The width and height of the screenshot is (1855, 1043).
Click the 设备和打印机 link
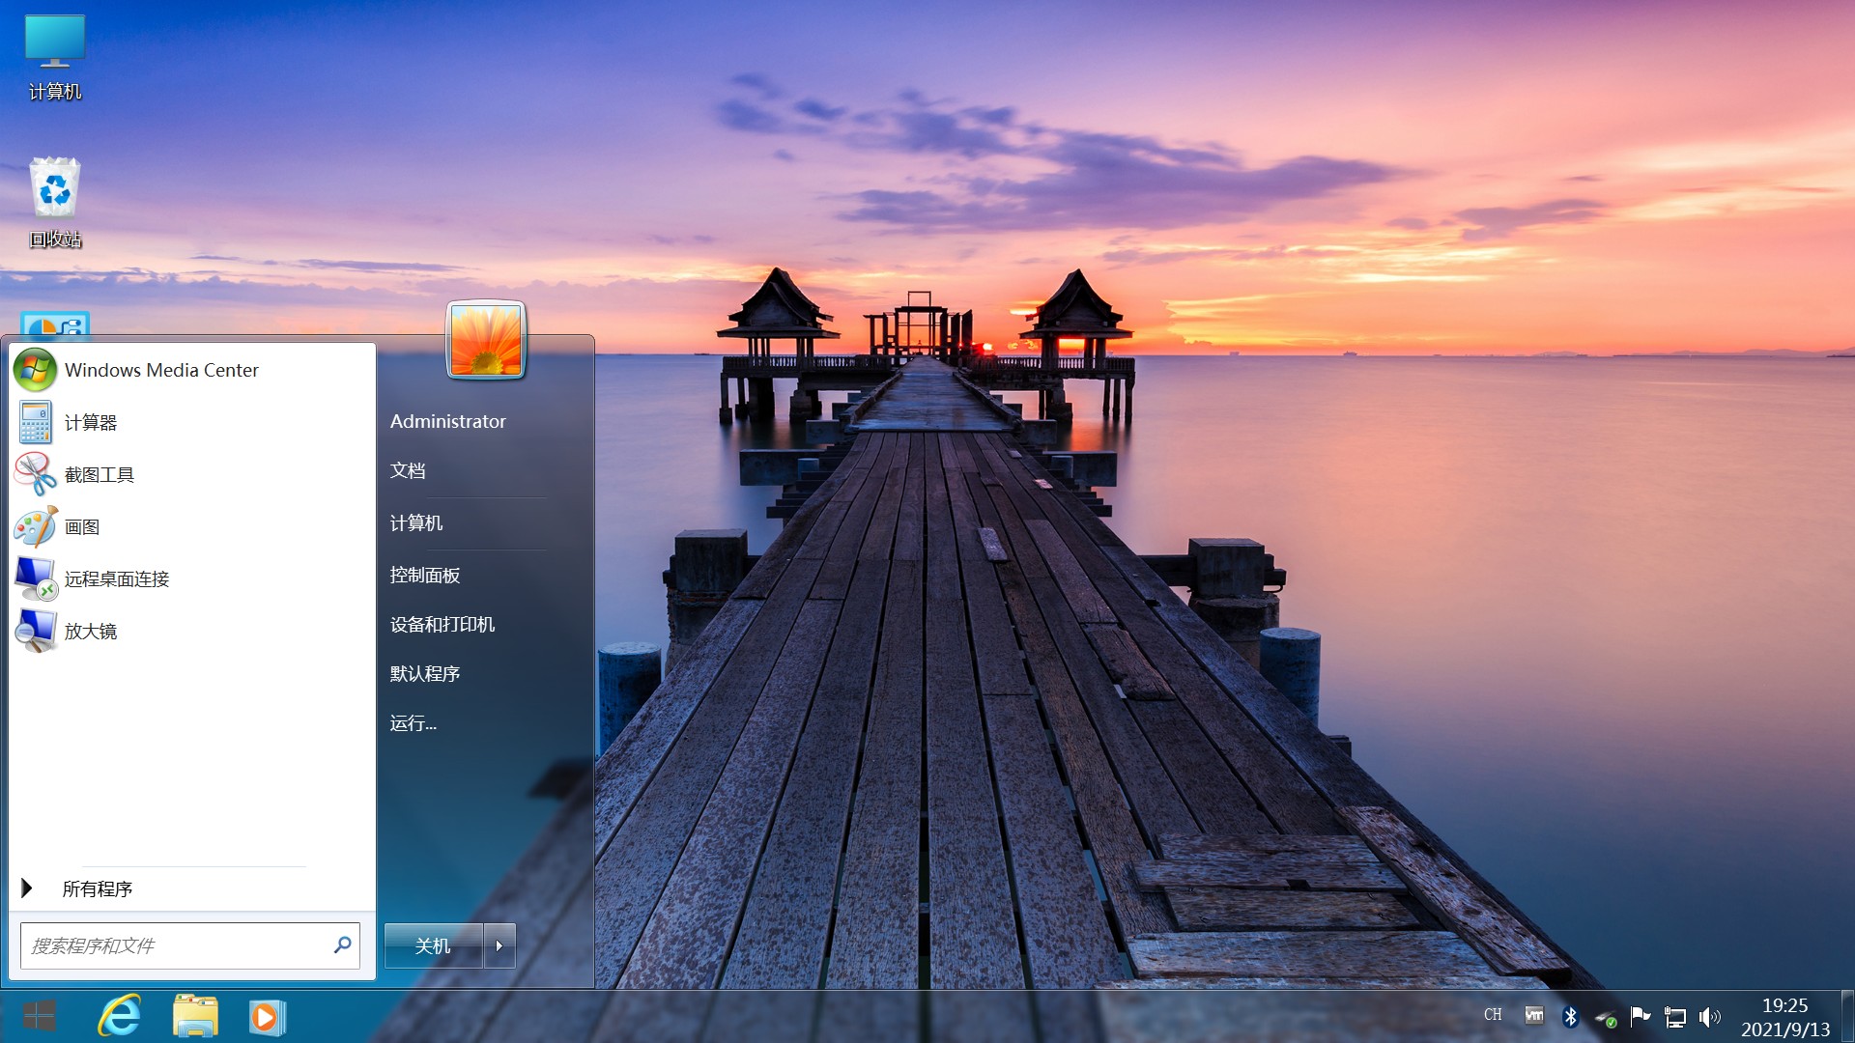point(443,624)
